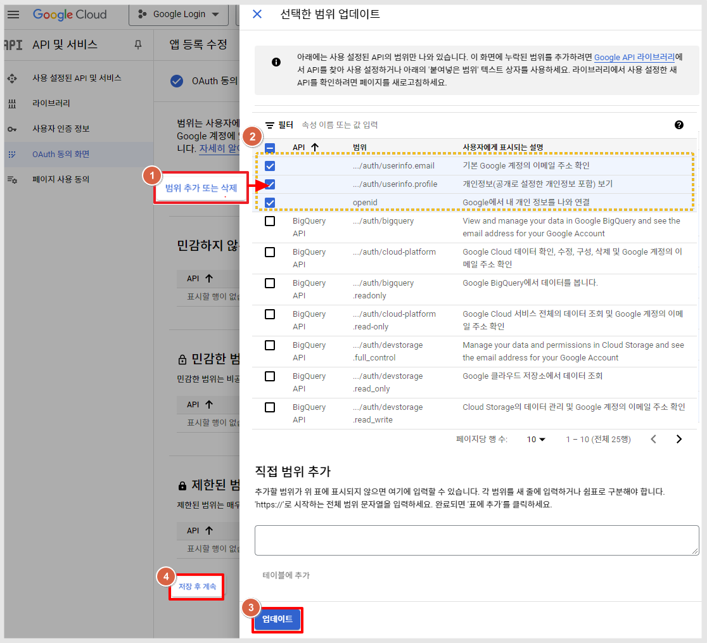Click the 페이지 사용 동의 sidebar icon
Screen dimensions: 707x643
point(12,180)
